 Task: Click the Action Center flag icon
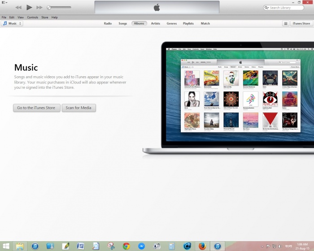click(268, 246)
